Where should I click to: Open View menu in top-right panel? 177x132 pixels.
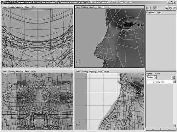click(x=78, y=7)
